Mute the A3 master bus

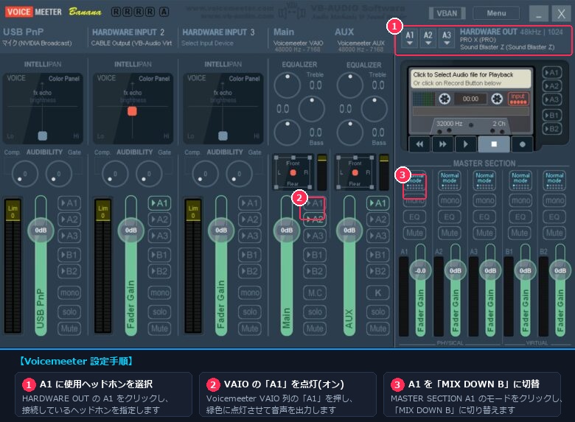484,233
